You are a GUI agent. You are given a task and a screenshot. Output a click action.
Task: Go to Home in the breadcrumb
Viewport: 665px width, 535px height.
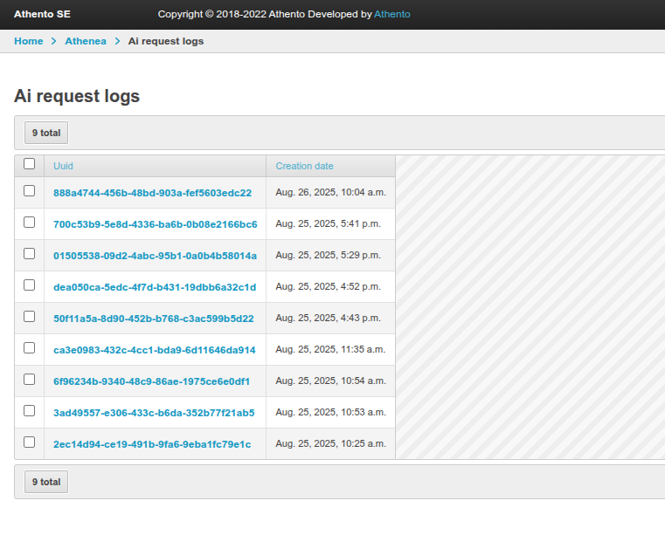click(28, 41)
